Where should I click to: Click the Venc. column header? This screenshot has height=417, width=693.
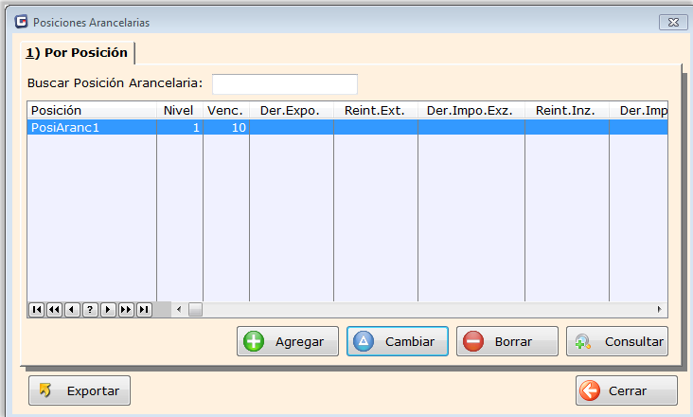point(225,110)
